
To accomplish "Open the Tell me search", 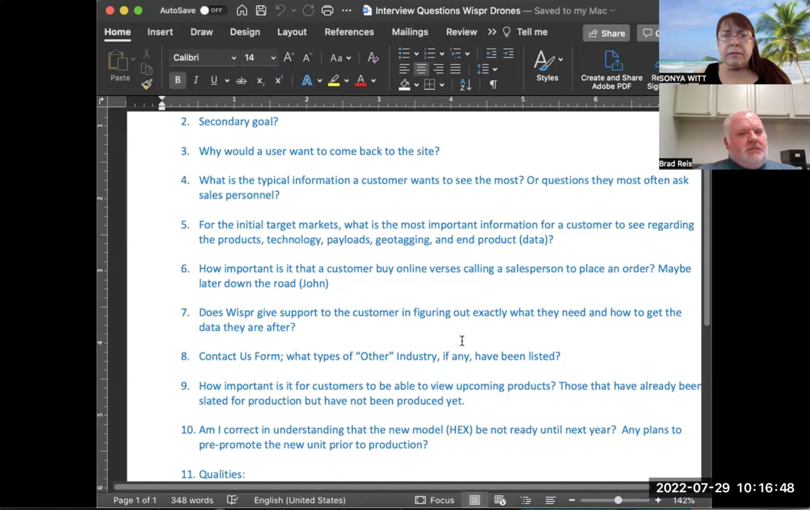I will tap(525, 32).
